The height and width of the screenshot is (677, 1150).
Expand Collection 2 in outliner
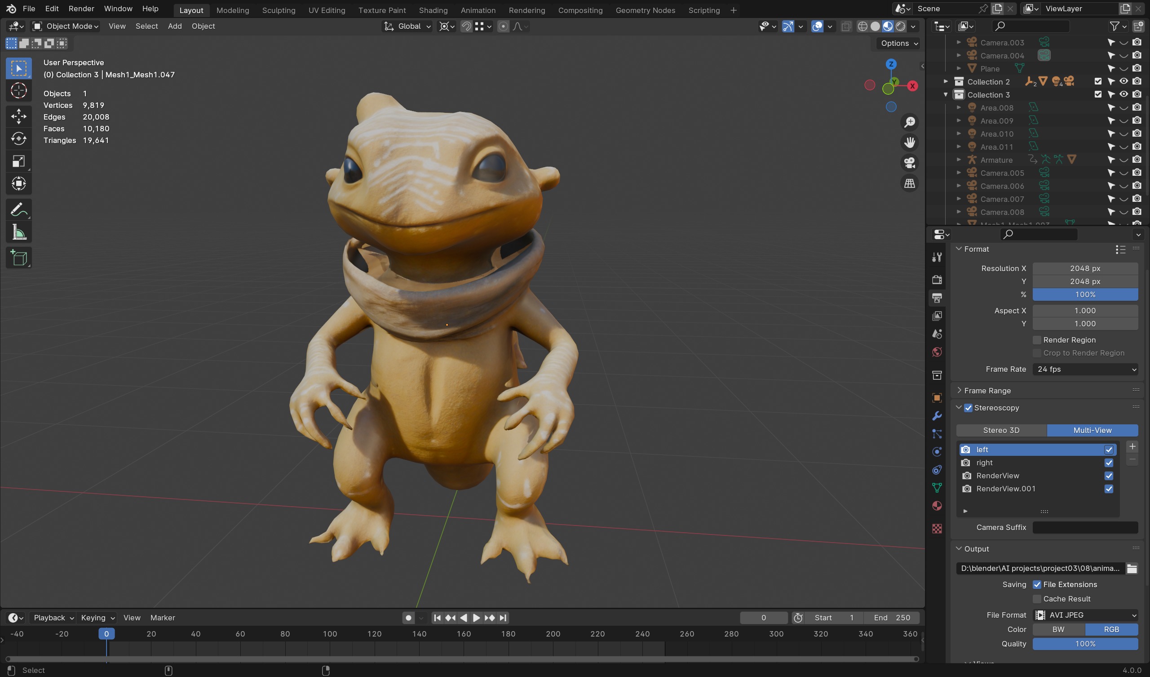pyautogui.click(x=946, y=82)
